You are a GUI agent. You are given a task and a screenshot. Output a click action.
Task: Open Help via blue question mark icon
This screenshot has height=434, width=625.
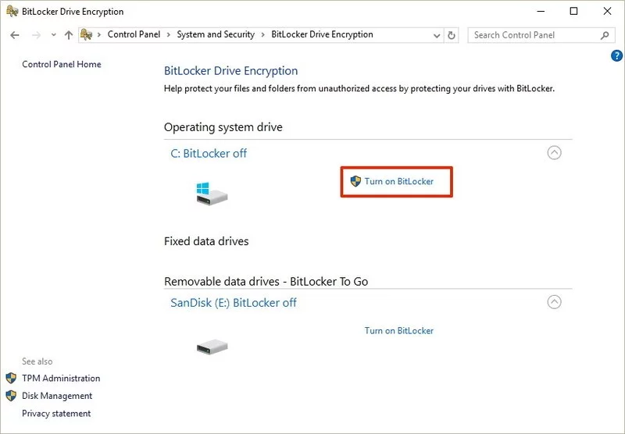pos(616,56)
